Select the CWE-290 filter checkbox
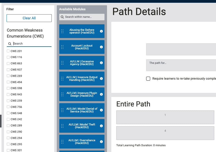 pos(8,132)
